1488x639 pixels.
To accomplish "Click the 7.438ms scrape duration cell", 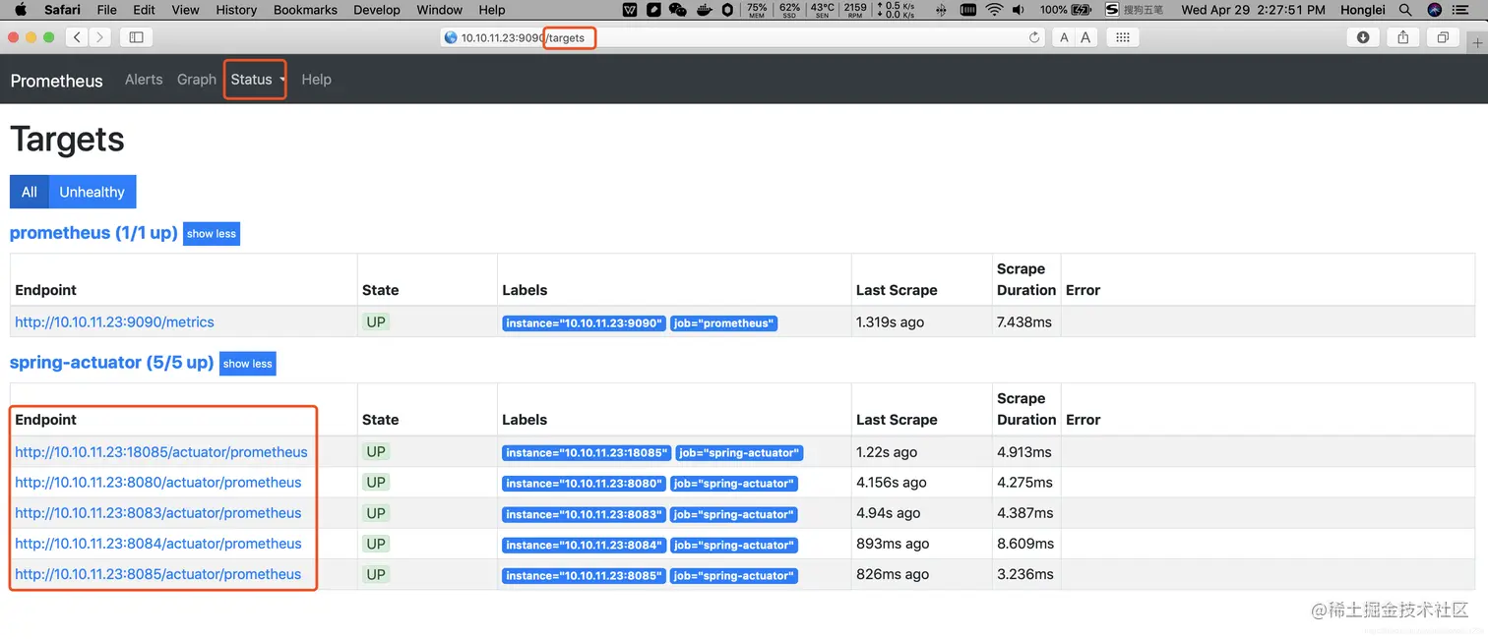I will pyautogui.click(x=1024, y=322).
